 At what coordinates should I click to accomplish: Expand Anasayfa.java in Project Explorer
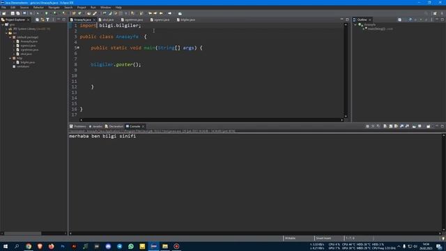(14, 42)
